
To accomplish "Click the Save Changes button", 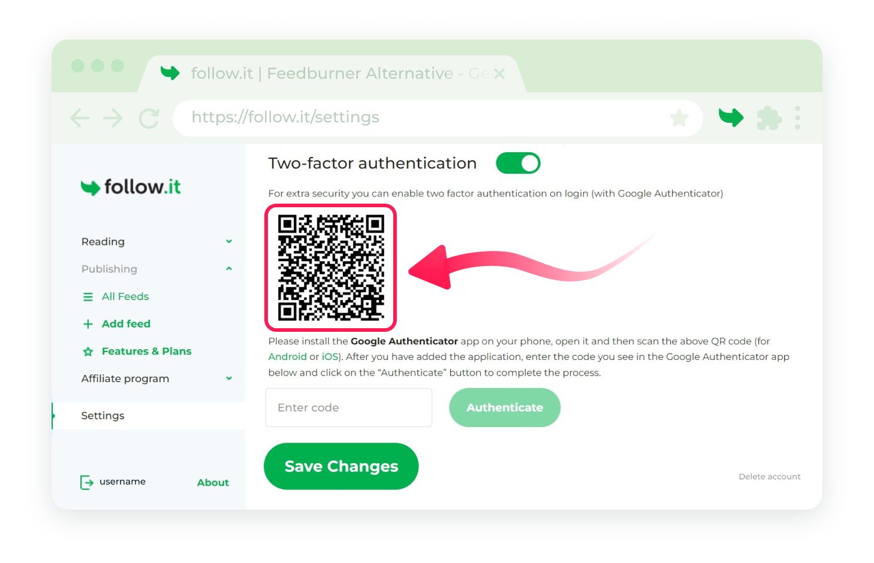I will (x=341, y=466).
